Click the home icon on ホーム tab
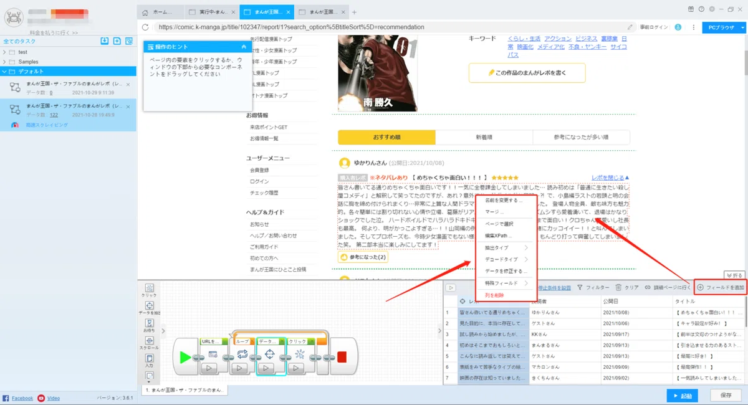 click(x=145, y=12)
